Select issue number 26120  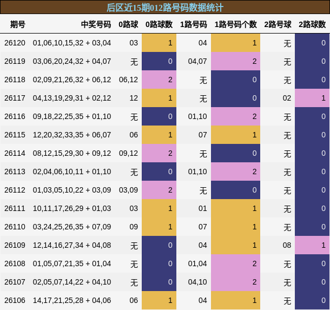click(15, 43)
